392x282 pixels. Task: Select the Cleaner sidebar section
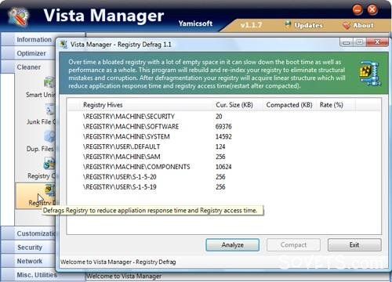pyautogui.click(x=28, y=67)
